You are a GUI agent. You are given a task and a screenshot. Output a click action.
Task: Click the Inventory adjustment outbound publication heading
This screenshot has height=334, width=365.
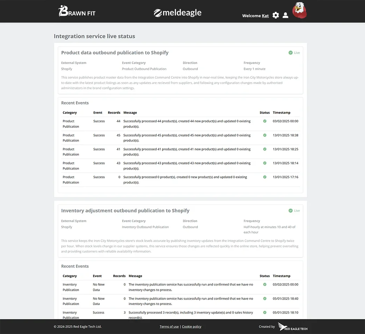pos(125,210)
